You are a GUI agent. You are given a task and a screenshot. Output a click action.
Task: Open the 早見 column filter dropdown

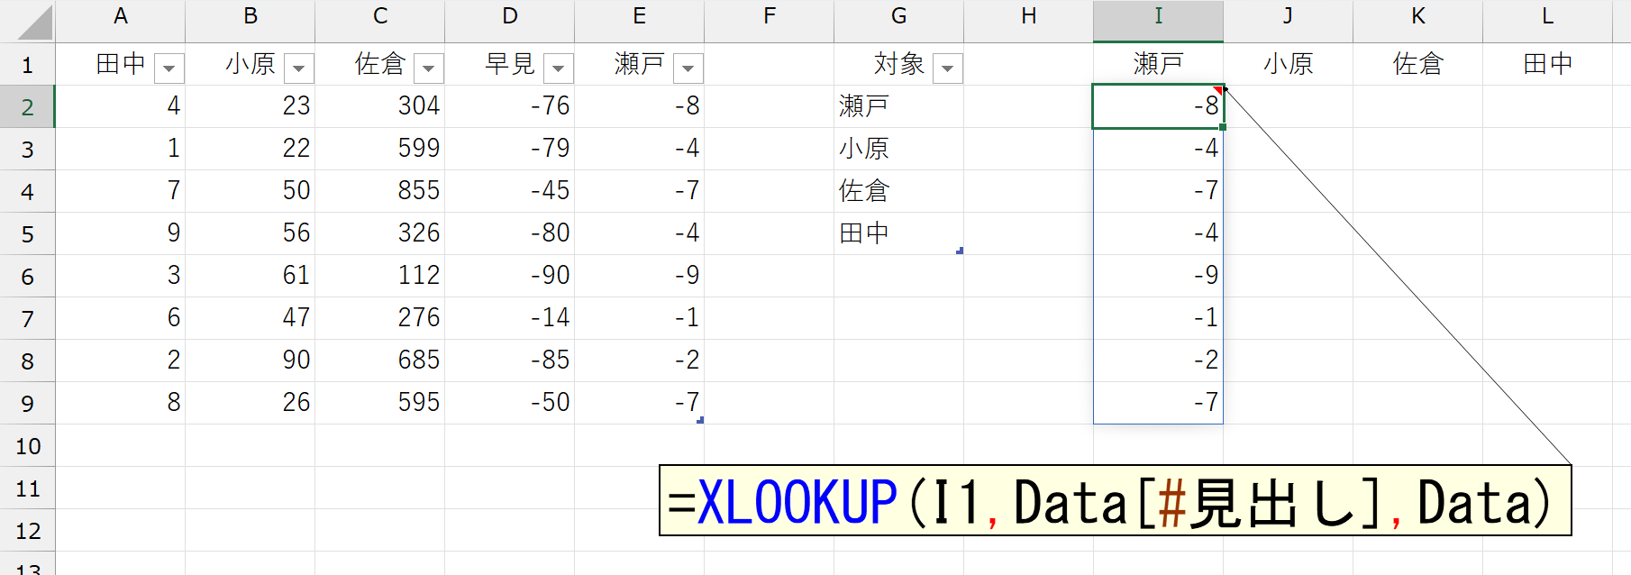click(x=559, y=68)
